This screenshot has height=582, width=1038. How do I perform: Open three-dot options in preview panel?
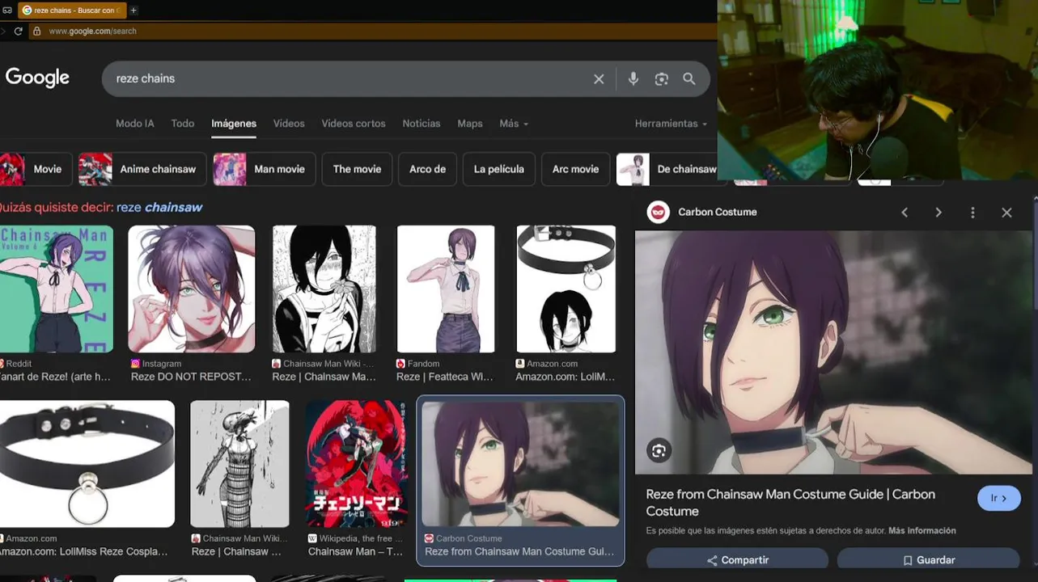point(972,213)
